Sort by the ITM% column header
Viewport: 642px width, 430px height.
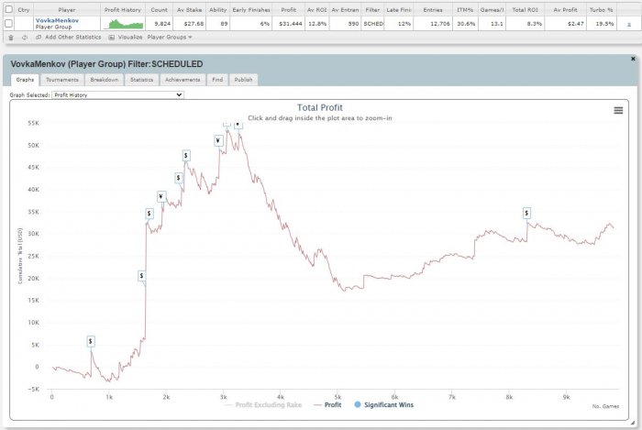pos(465,10)
